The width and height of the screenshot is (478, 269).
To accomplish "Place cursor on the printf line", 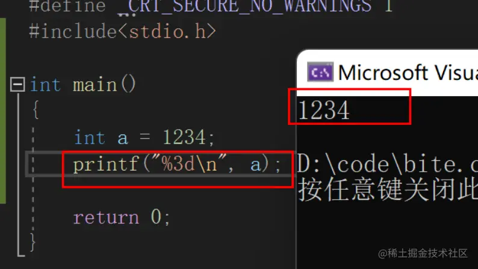I will (x=177, y=165).
